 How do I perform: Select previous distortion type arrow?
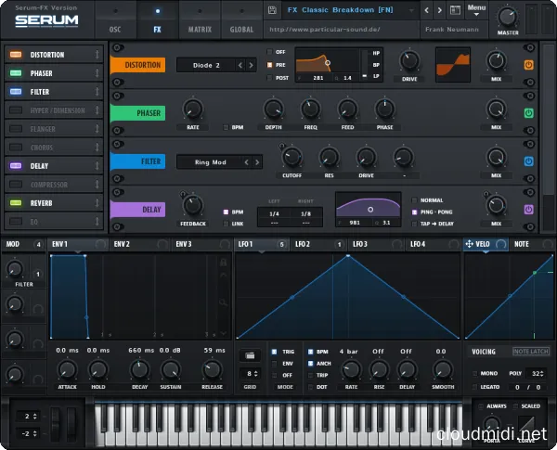(x=240, y=65)
